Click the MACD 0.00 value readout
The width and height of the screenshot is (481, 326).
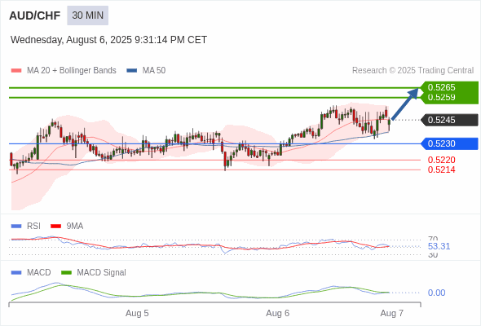click(x=436, y=293)
